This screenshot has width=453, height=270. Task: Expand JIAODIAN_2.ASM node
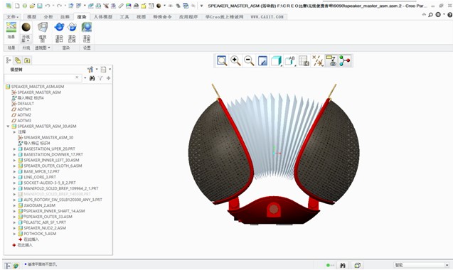tap(14, 205)
